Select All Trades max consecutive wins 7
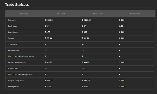This screenshot has height=94, width=157. point(45,56)
